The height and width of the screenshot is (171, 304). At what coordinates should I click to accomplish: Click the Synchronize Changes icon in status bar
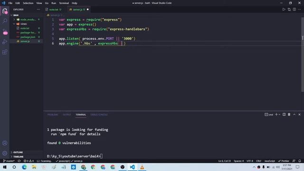(19, 161)
